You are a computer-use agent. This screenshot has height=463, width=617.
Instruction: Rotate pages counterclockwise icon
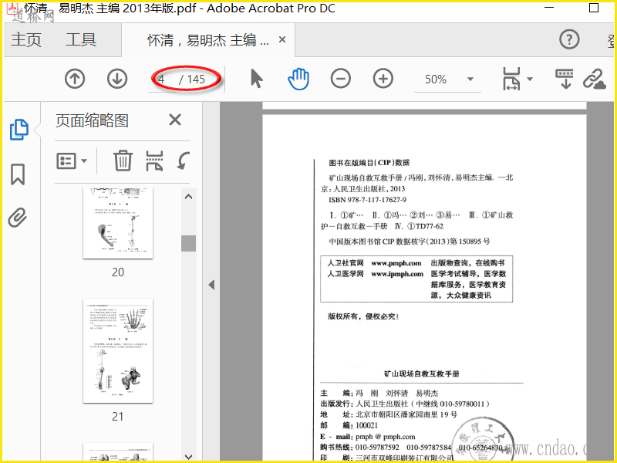click(184, 161)
